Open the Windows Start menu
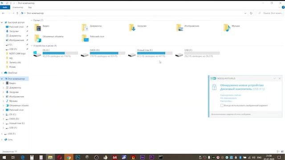 [x=4, y=157]
